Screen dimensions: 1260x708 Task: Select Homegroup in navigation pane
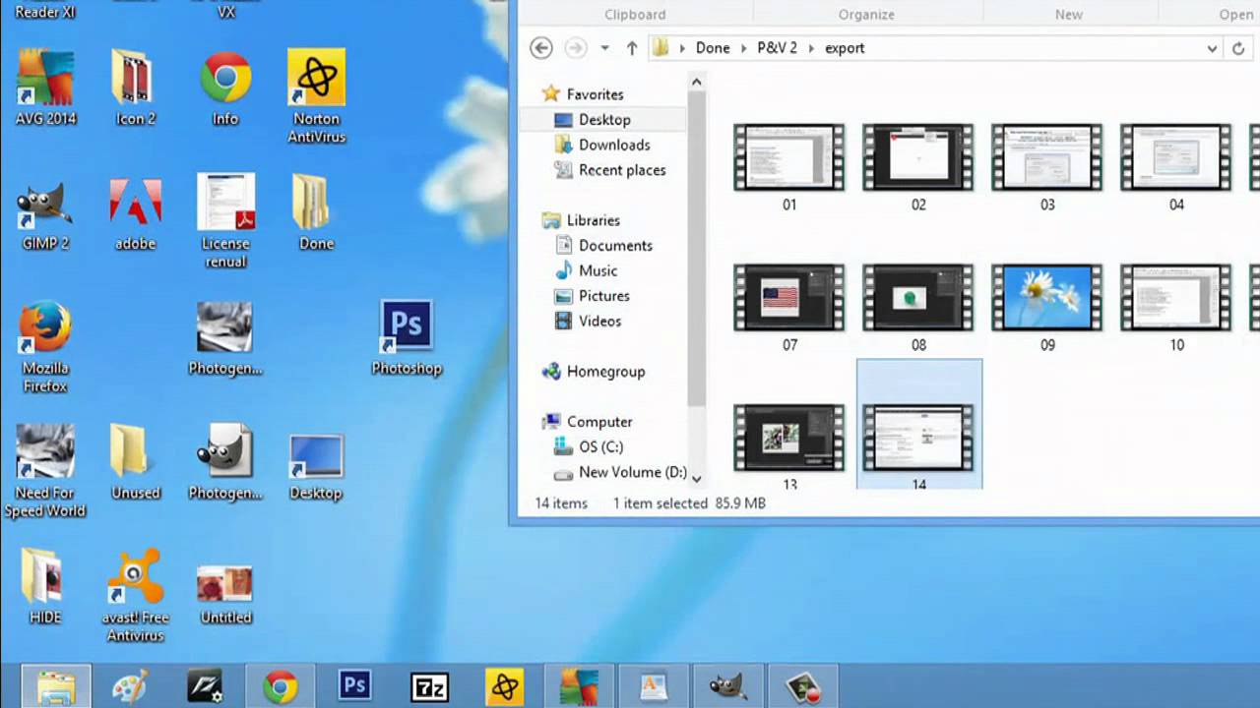(x=604, y=372)
